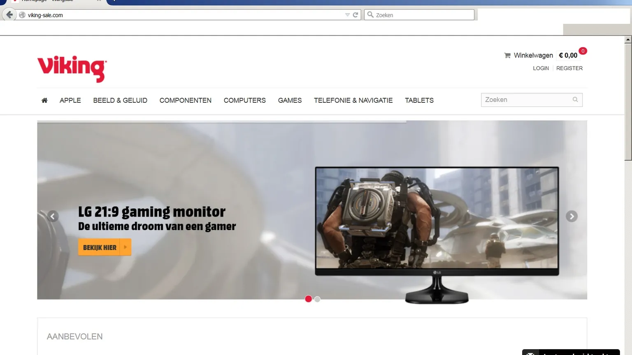The image size is (632, 355).
Task: Reload the page with the refresh icon
Action: (x=355, y=15)
